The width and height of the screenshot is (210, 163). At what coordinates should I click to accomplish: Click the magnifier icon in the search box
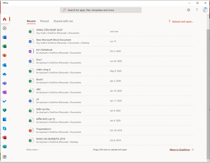64,10
